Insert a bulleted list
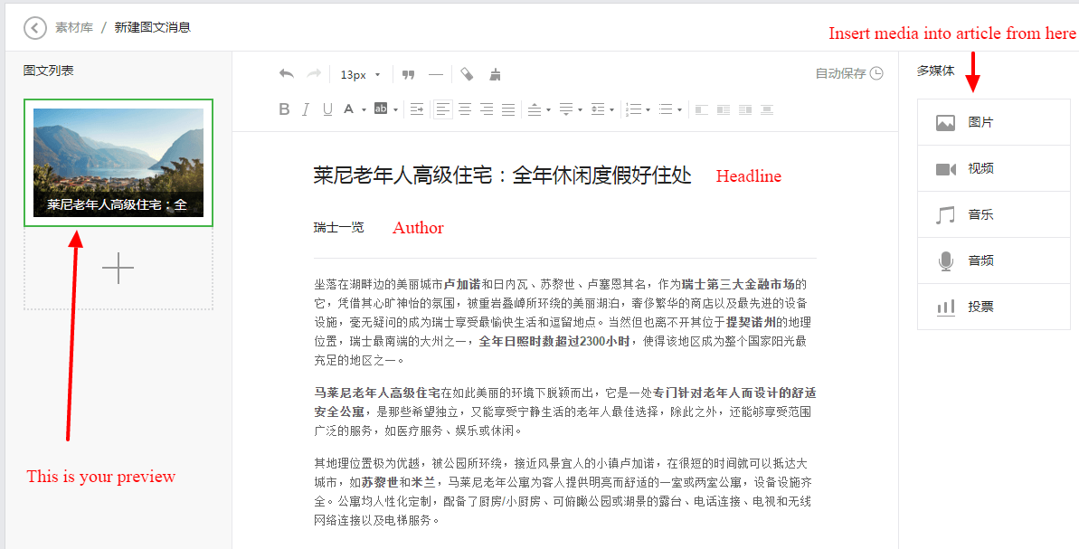Screen dimensions: 1079x549 coord(666,109)
